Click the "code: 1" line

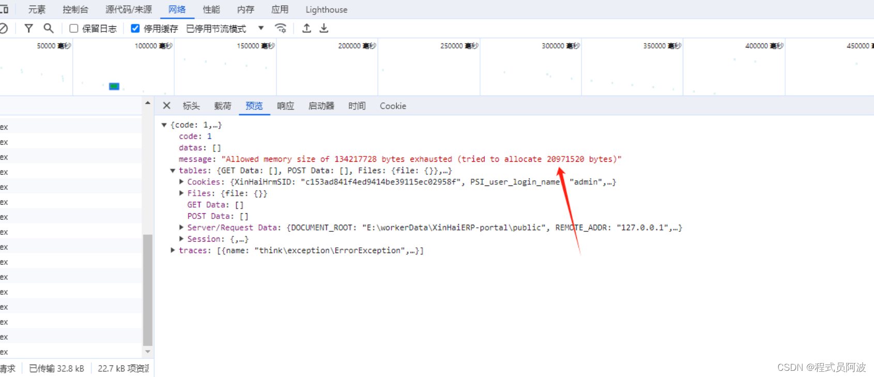(x=195, y=136)
